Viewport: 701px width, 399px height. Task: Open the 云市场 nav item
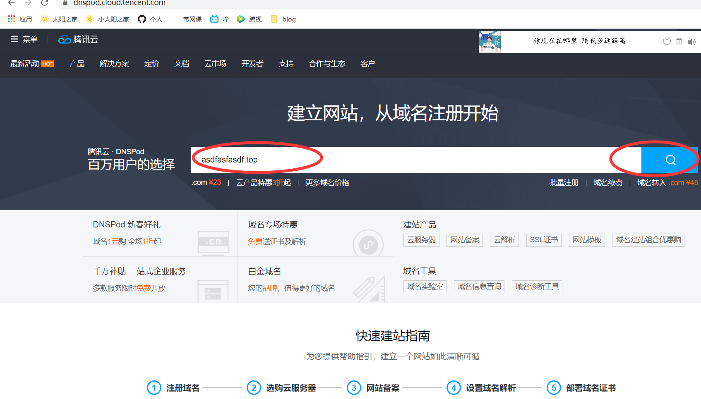215,64
